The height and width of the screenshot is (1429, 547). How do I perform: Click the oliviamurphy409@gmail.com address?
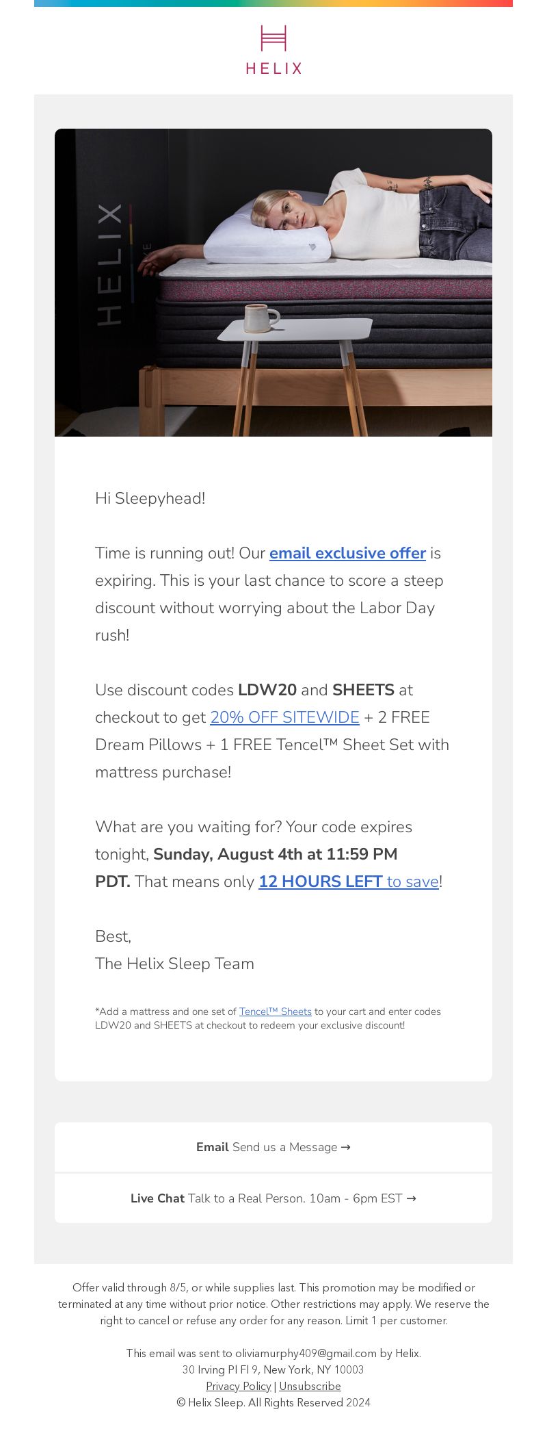[306, 1353]
